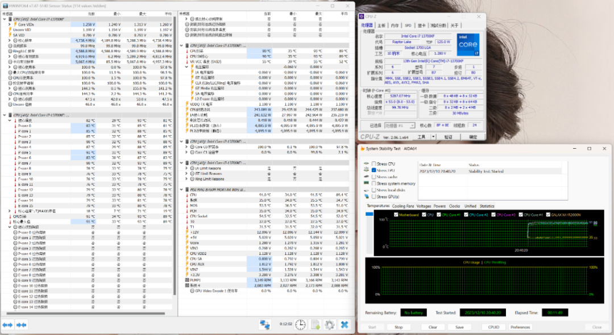Viewport: 614px width, 335px height.
Task: Uncheck the Stress FPU checkbox
Action: 374,170
